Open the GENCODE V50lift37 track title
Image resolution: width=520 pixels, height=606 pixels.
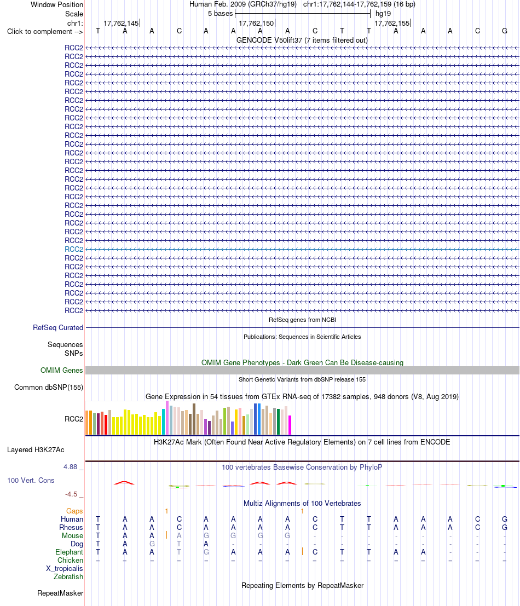(302, 40)
